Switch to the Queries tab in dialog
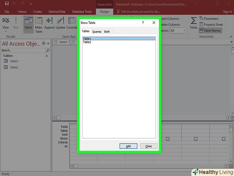This screenshot has width=234, height=176. 97,32
